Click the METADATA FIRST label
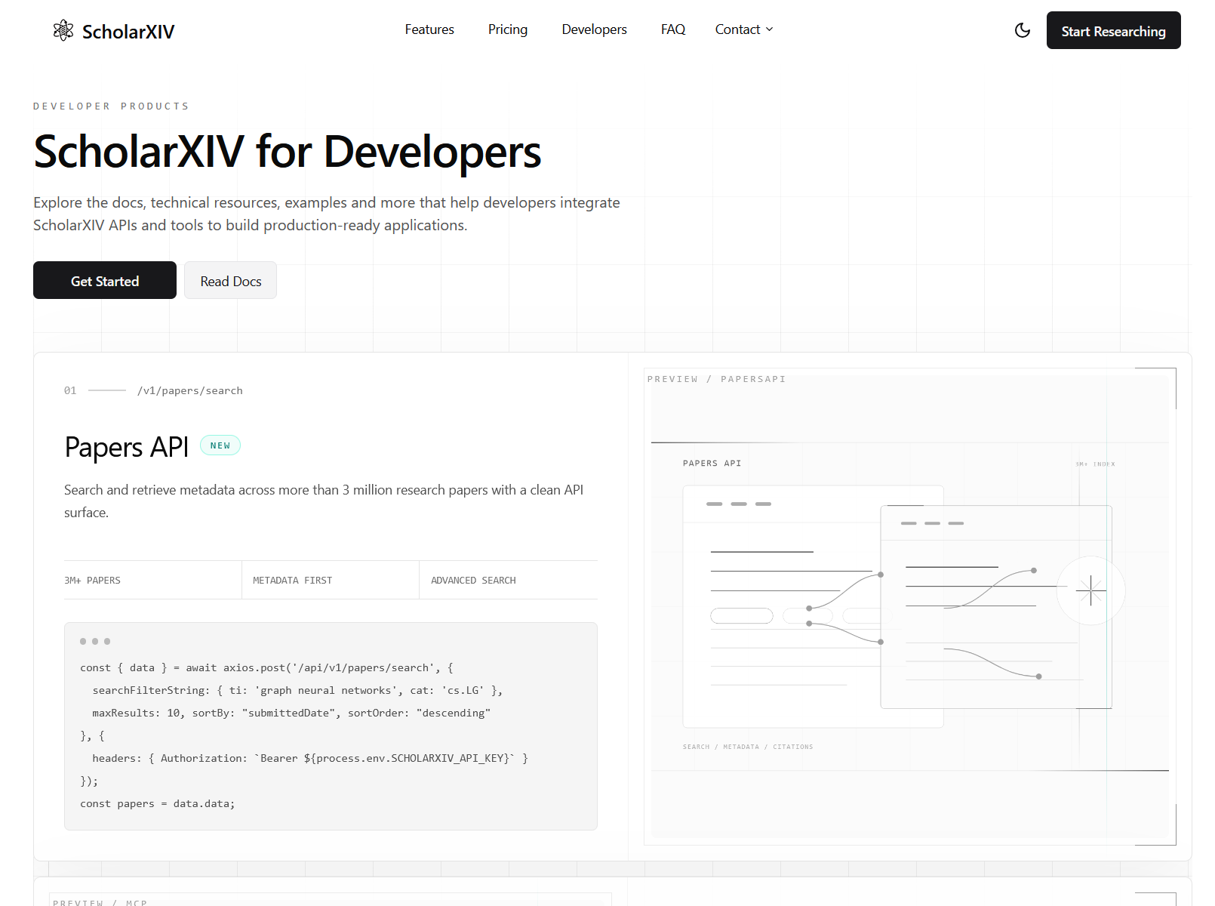 pyautogui.click(x=293, y=580)
